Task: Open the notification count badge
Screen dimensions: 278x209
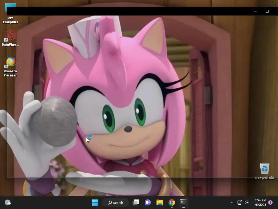Action: point(270,202)
